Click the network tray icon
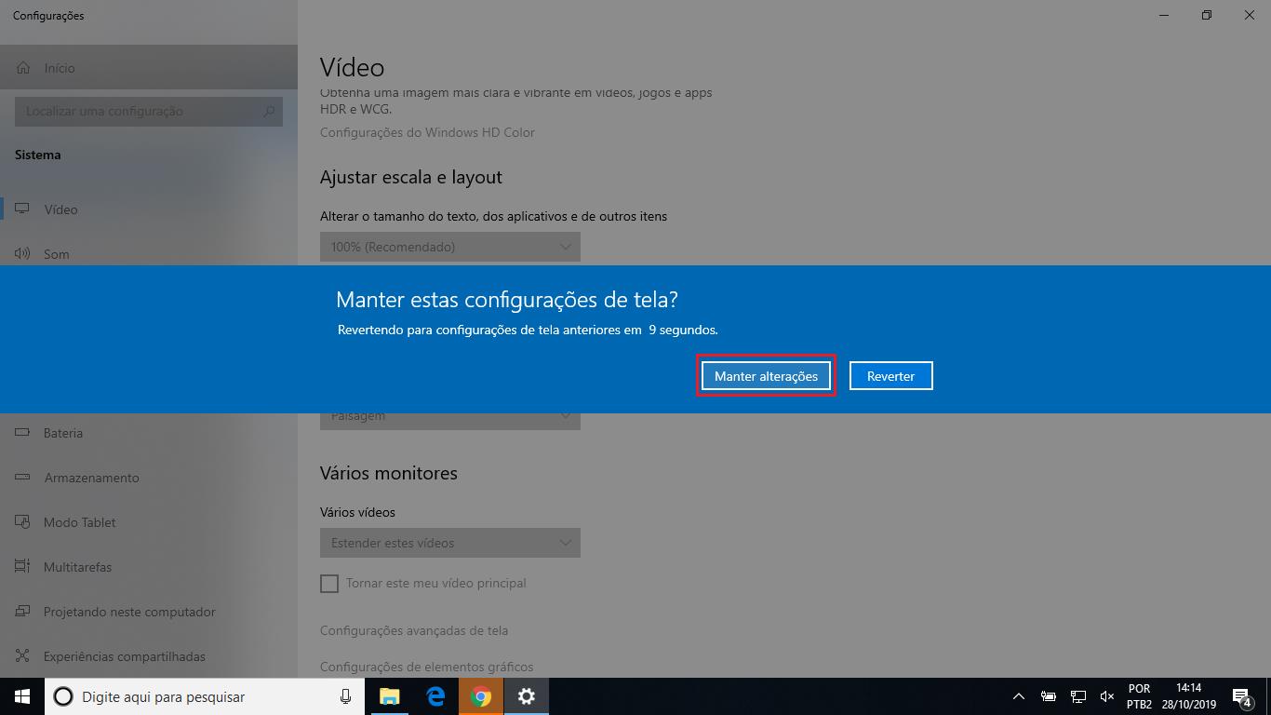The height and width of the screenshot is (715, 1271). click(1078, 696)
